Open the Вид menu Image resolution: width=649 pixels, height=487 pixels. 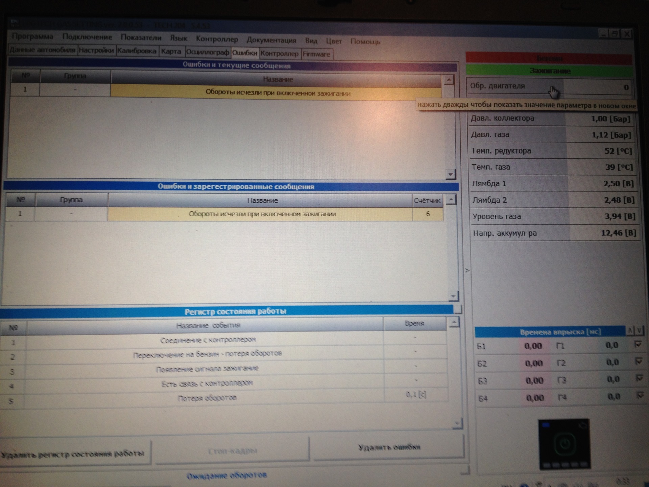311,41
